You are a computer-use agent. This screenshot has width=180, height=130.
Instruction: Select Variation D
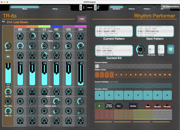(128, 95)
